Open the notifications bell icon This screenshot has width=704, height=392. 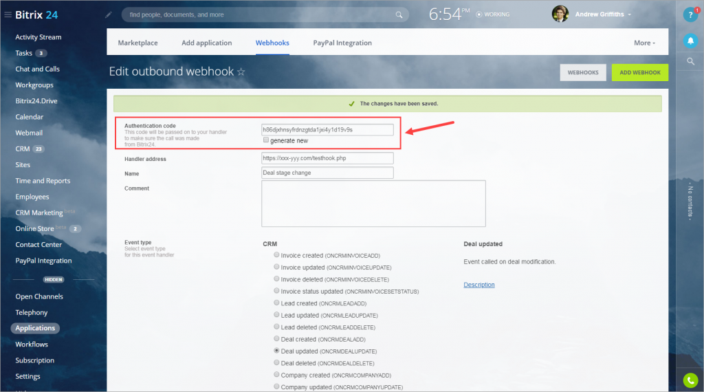pos(690,41)
